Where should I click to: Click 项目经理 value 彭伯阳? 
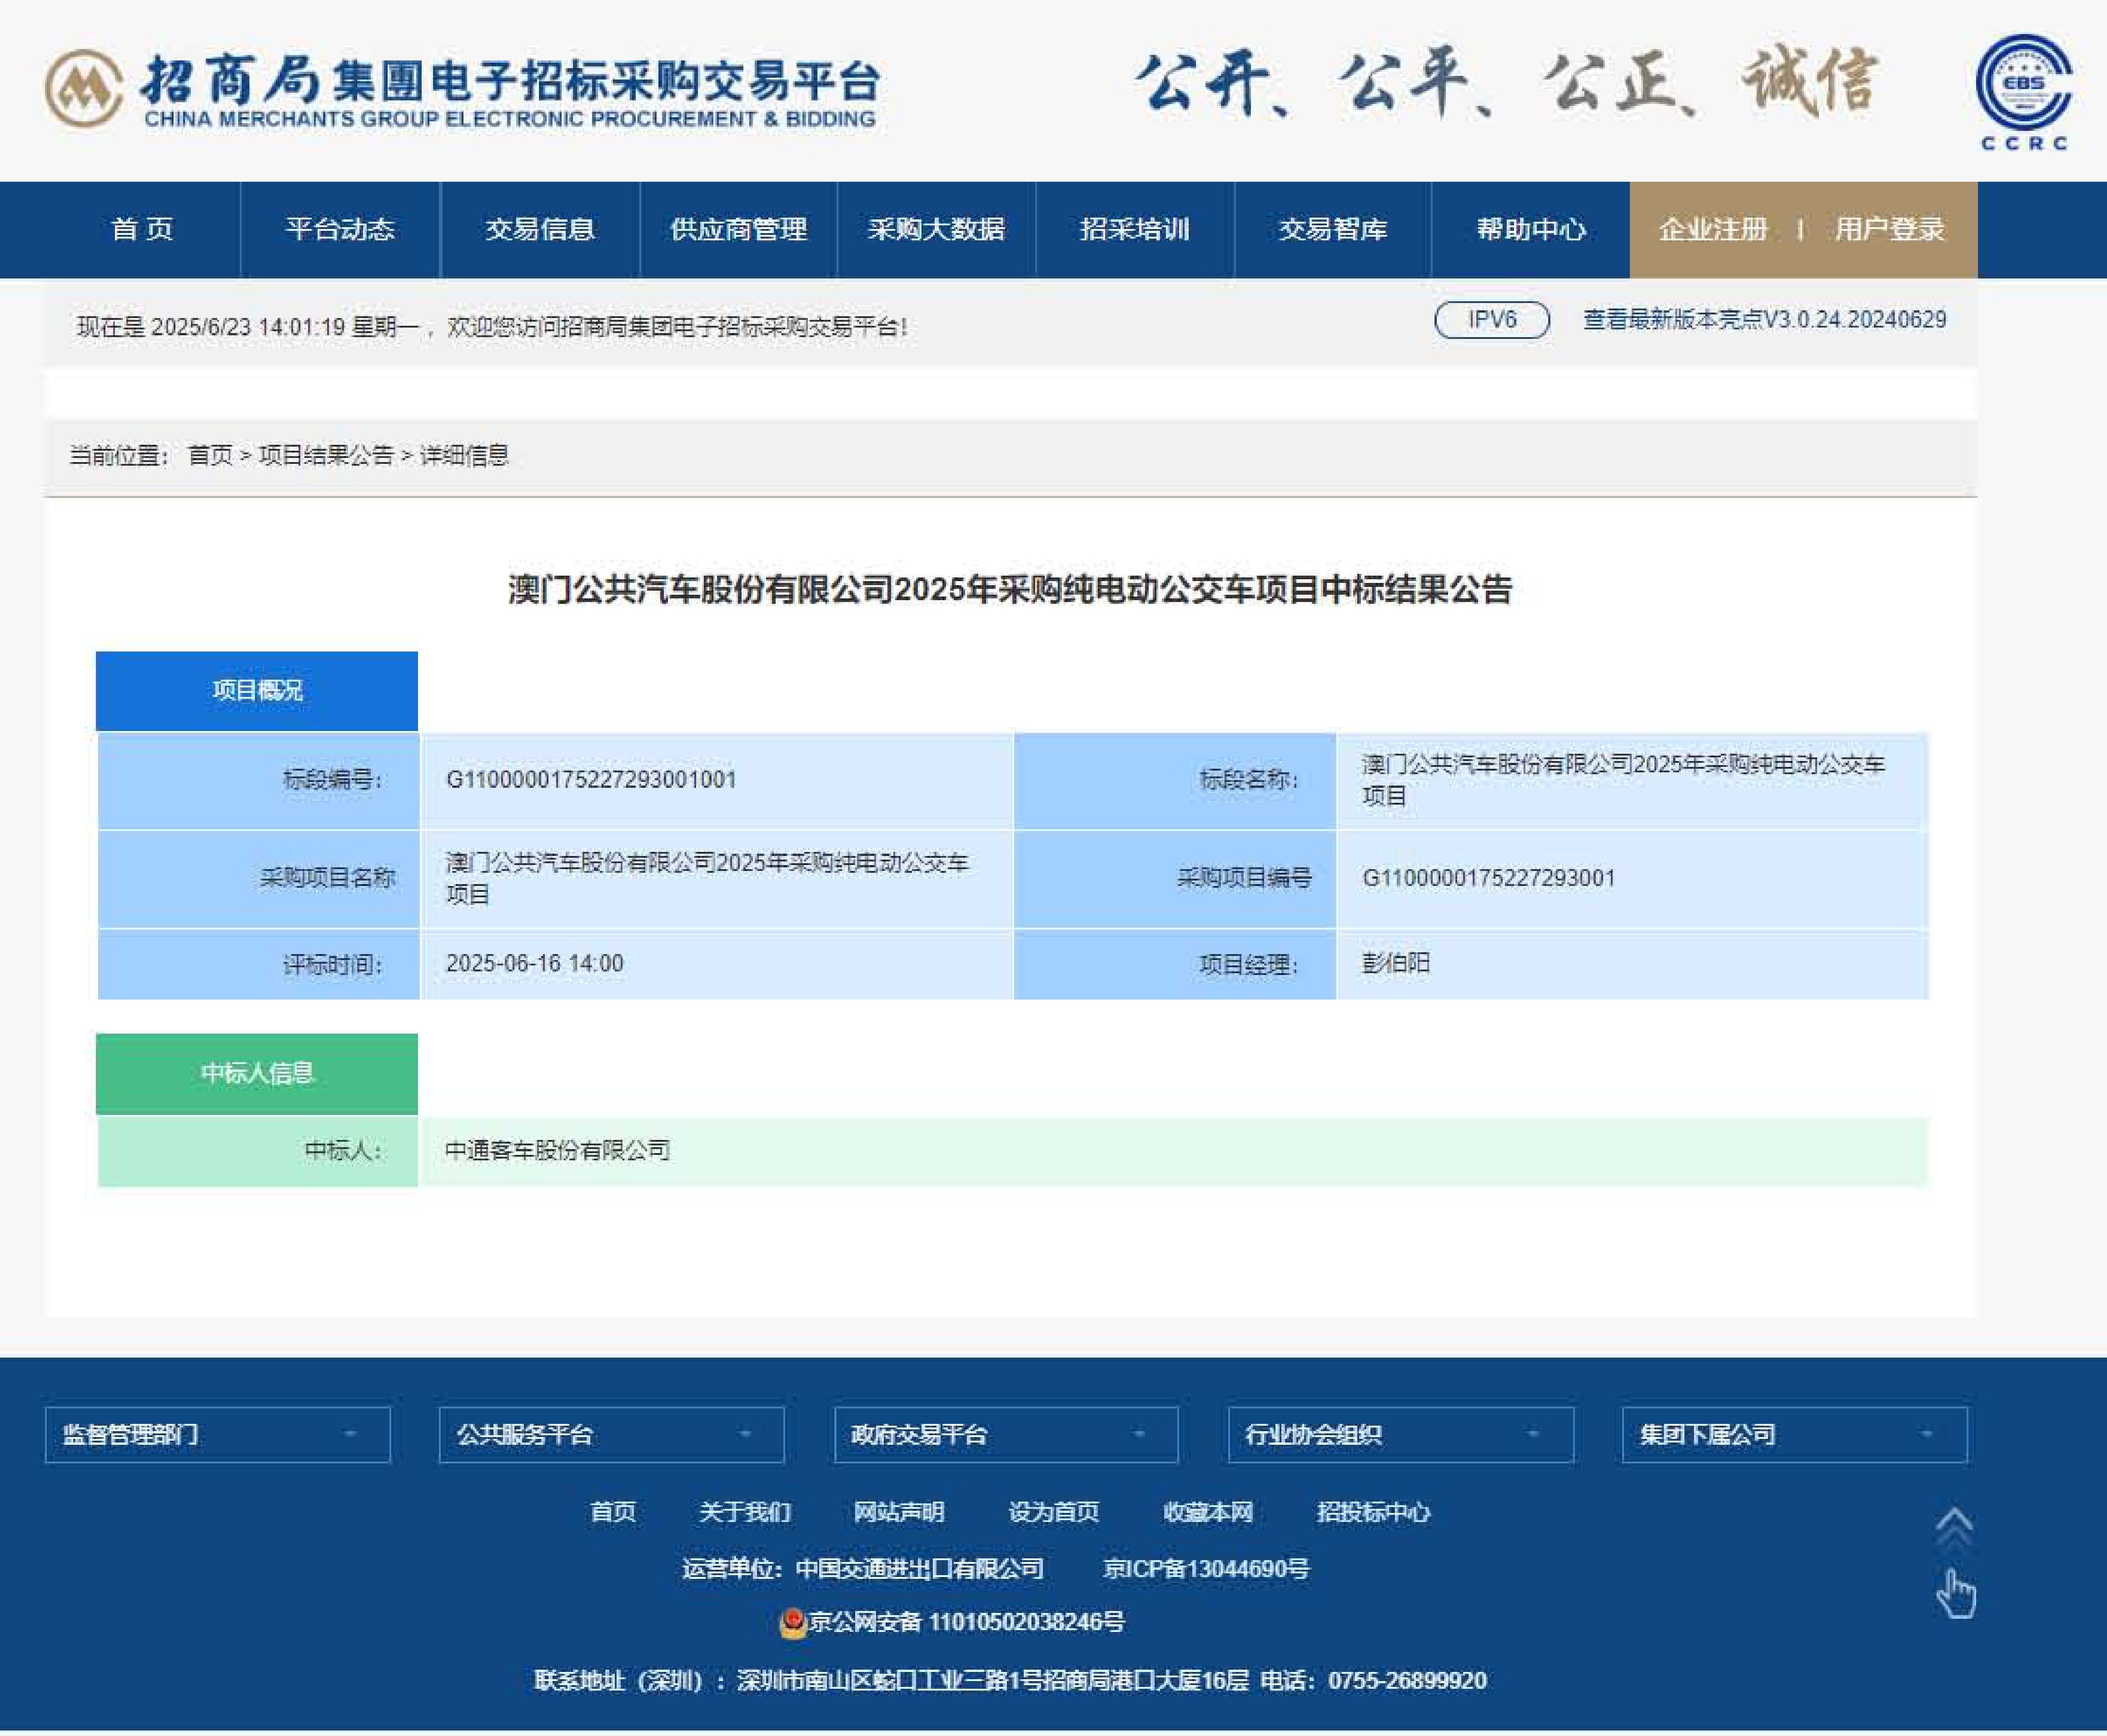(x=1396, y=964)
